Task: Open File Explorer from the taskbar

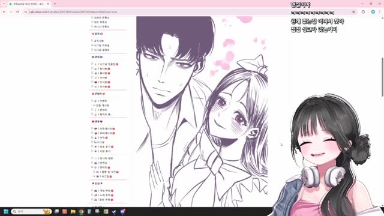Action: tap(73, 211)
